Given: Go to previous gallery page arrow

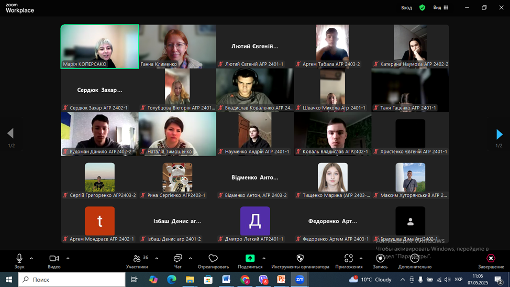Looking at the screenshot, I should pos(10,133).
